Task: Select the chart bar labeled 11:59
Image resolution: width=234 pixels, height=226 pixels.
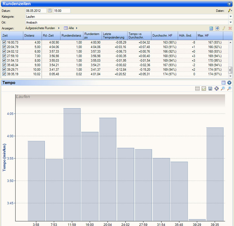Action: 72,165
